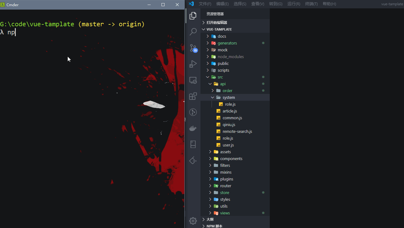Open the 查看(V) menu

click(258, 4)
